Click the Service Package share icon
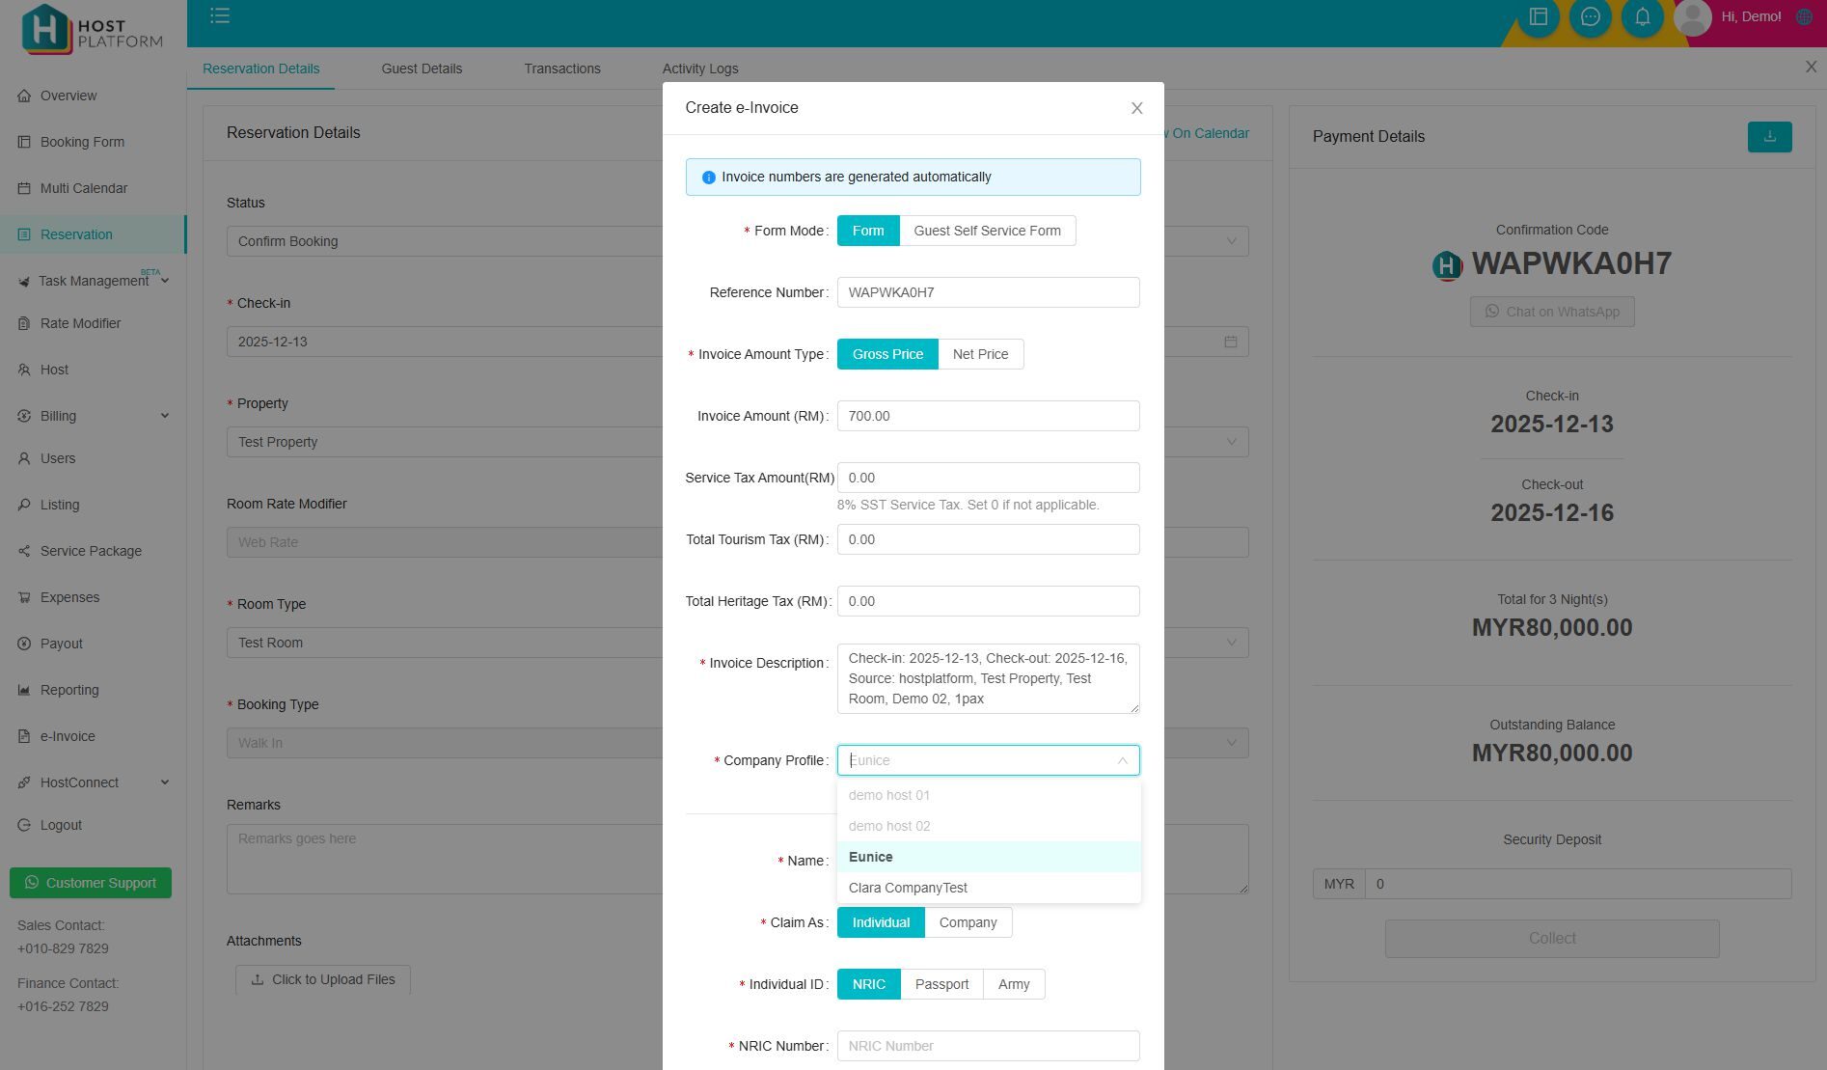This screenshot has height=1070, width=1827. [x=24, y=551]
